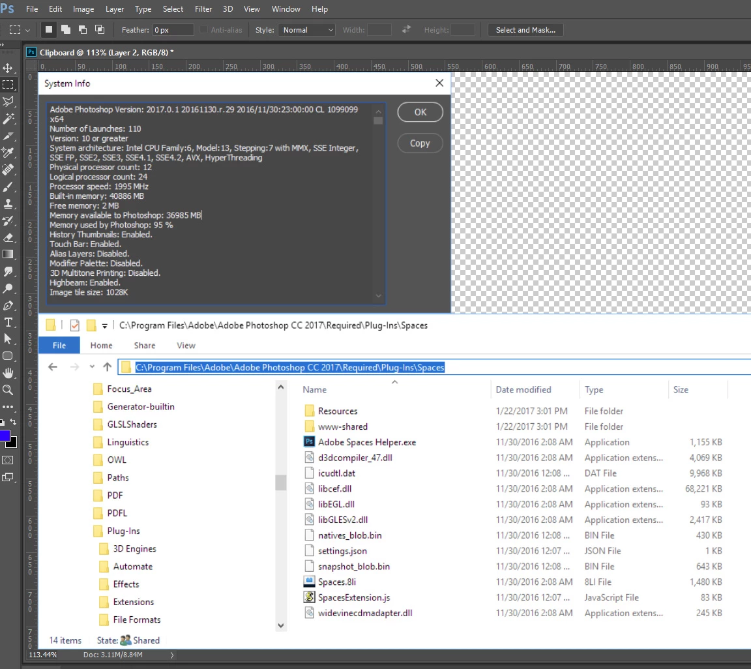The height and width of the screenshot is (669, 751).
Task: Click the swap width and height arrows
Action: pos(406,29)
